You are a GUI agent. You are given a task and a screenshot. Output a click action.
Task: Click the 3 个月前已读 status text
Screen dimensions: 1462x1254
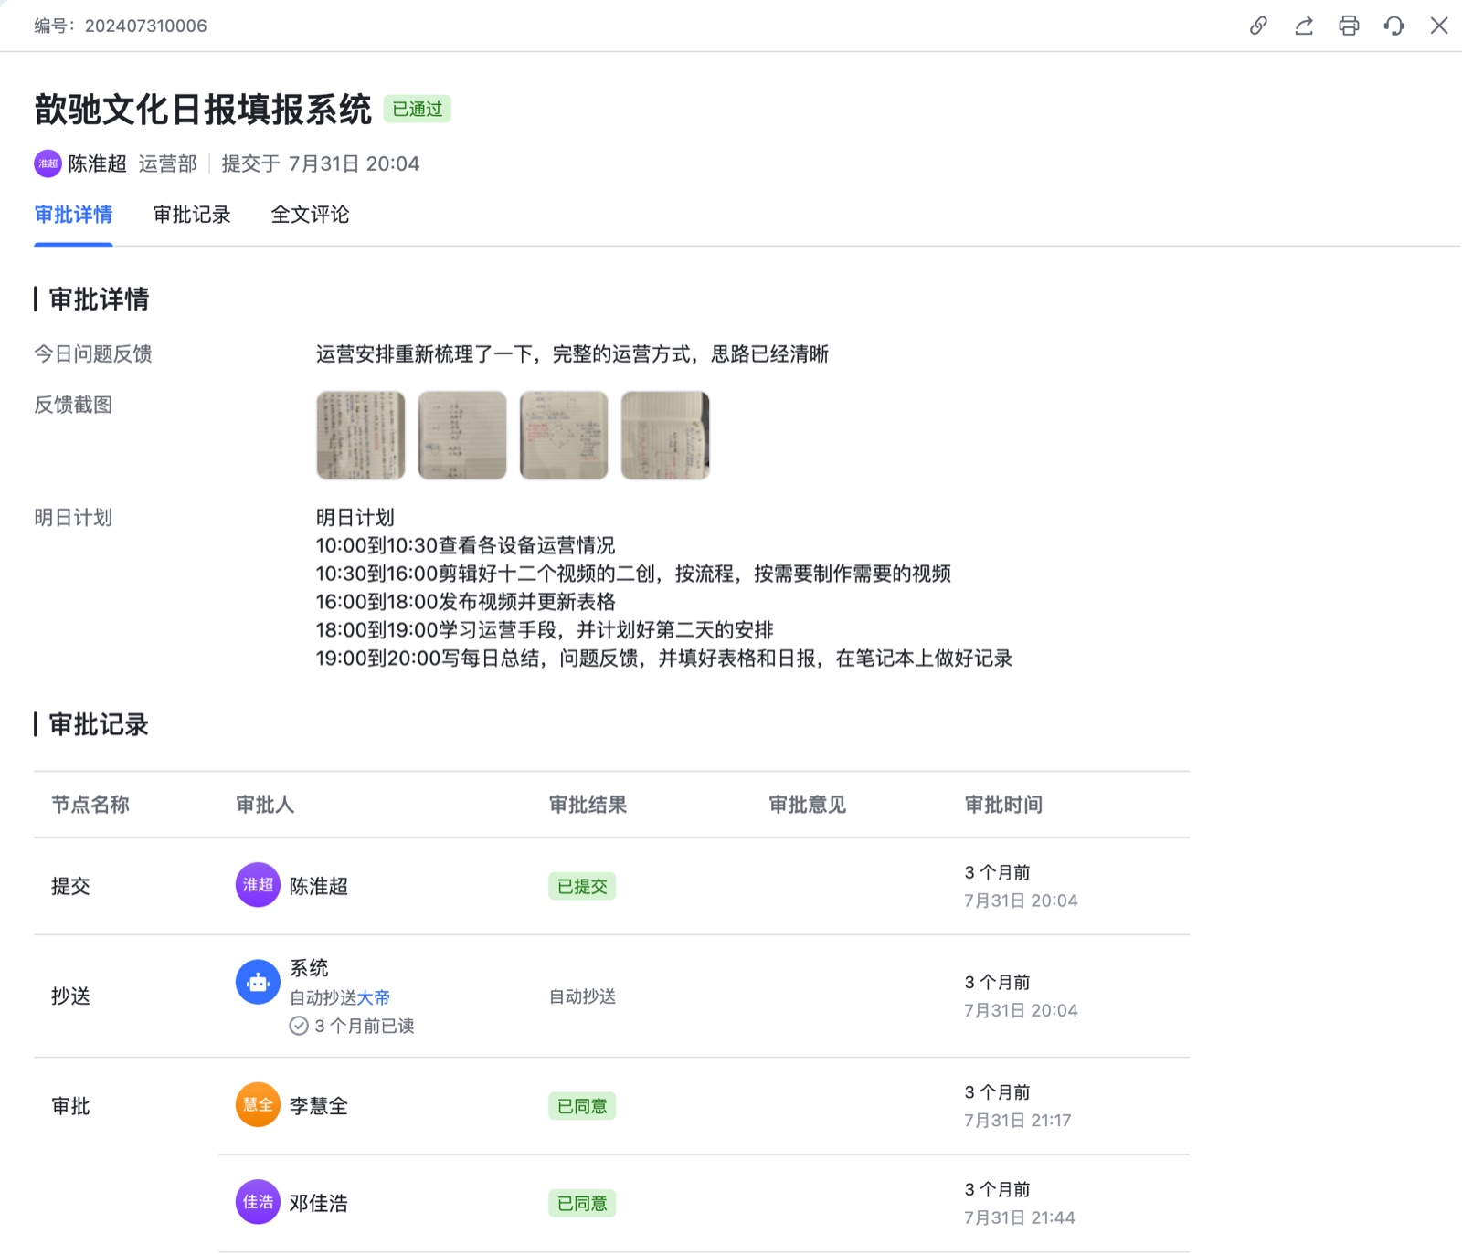click(365, 1026)
